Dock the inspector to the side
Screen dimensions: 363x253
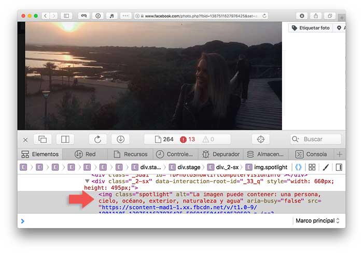coord(65,139)
